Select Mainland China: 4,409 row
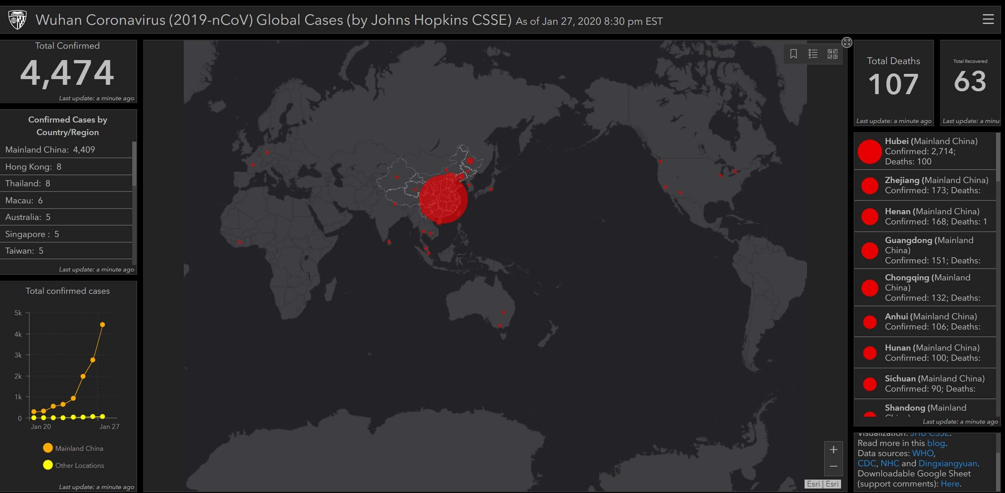Screen dimensions: 1005x493 [x=66, y=150]
